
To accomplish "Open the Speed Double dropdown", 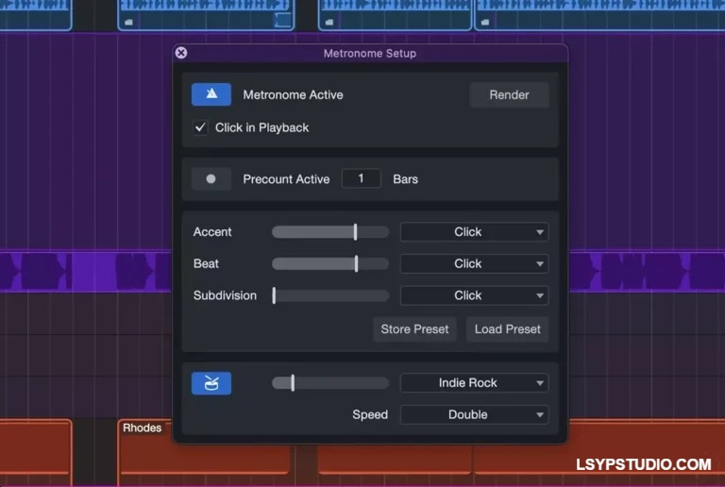I will pos(475,414).
